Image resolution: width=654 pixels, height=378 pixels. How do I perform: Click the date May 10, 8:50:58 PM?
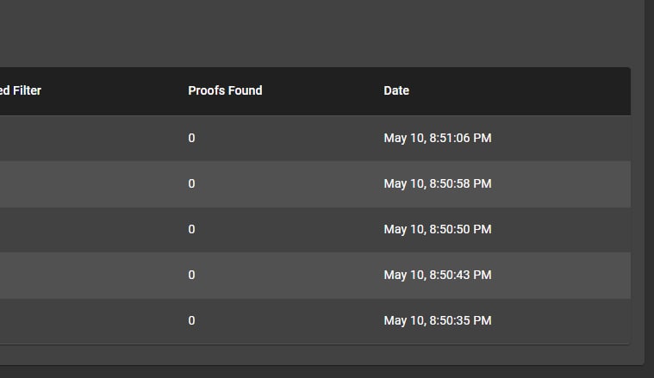tap(437, 183)
